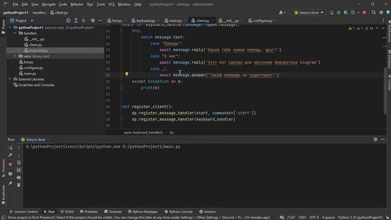Viewport: 391px width, 220px height.
Task: Stop the running process from top toolbar
Action: pyautogui.click(x=364, y=12)
